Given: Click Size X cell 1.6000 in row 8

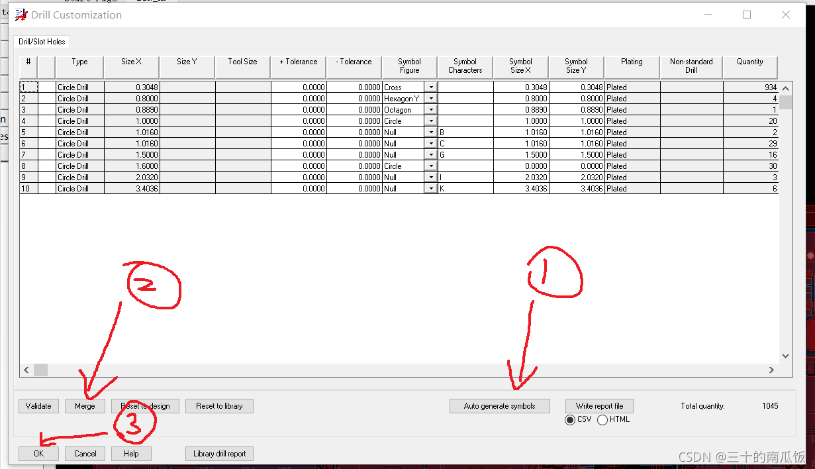Looking at the screenshot, I should click(x=131, y=166).
